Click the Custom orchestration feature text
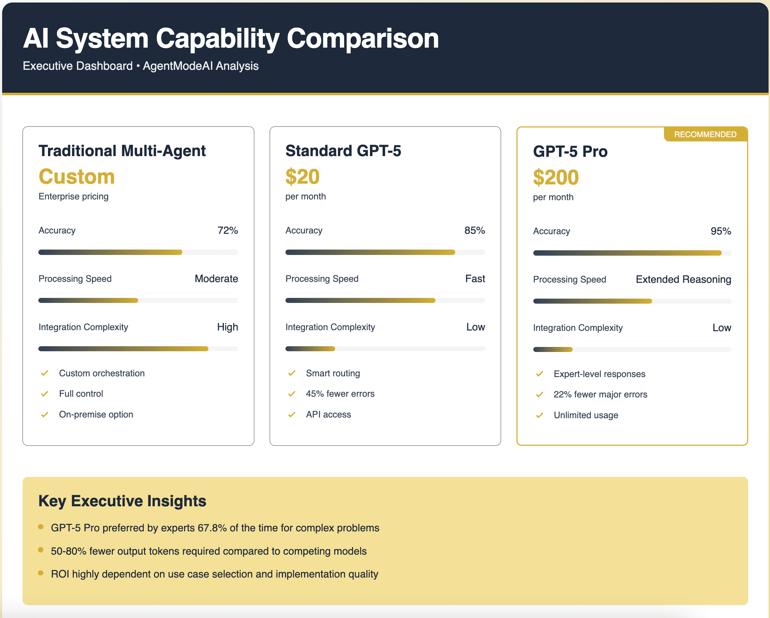Screen dimensions: 770x618 [102, 373]
